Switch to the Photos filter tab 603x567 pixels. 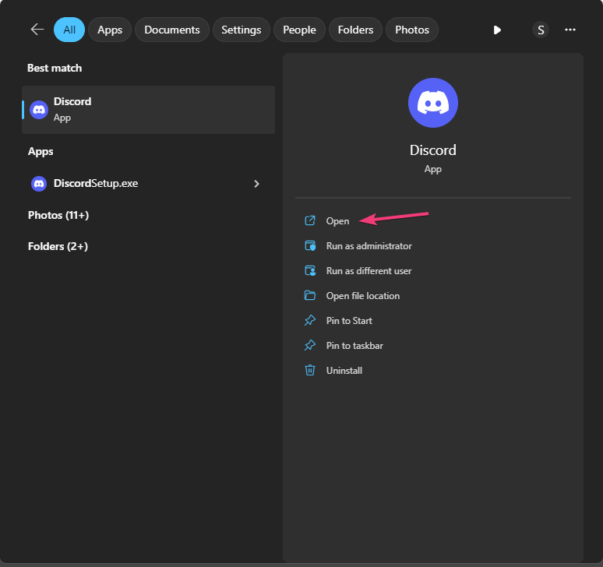(412, 30)
